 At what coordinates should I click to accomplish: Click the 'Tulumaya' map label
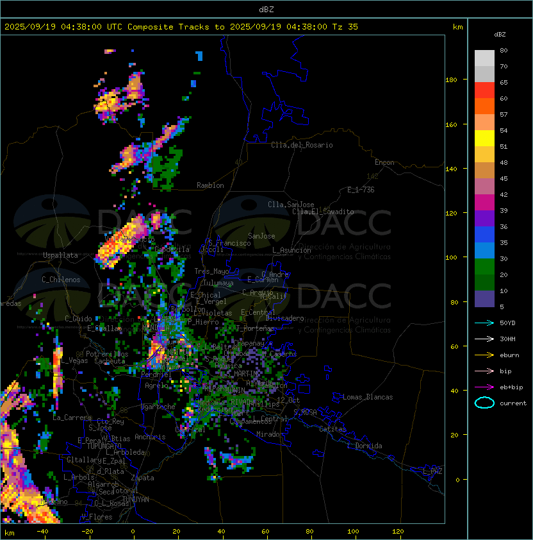[x=218, y=283]
